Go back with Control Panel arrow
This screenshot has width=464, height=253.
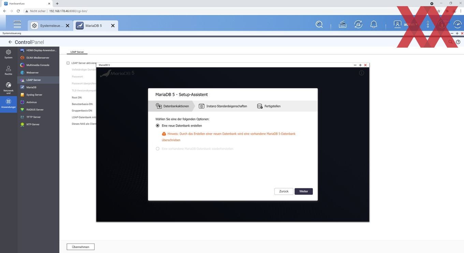(x=10, y=42)
